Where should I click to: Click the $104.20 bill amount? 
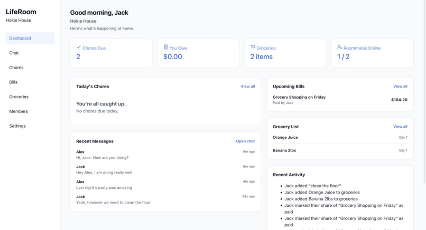pyautogui.click(x=399, y=100)
